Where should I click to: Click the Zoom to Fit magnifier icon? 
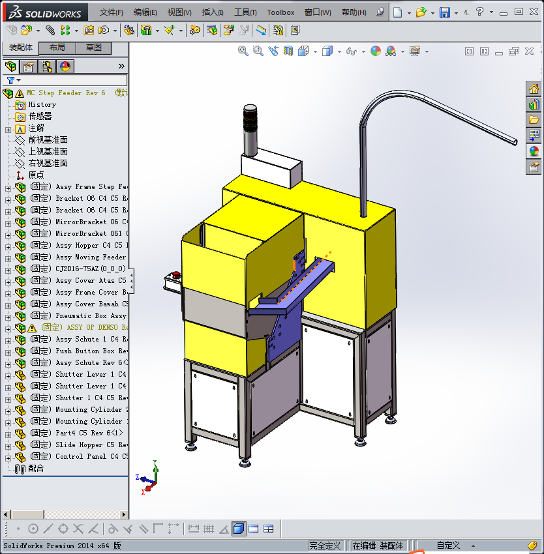pyautogui.click(x=243, y=51)
